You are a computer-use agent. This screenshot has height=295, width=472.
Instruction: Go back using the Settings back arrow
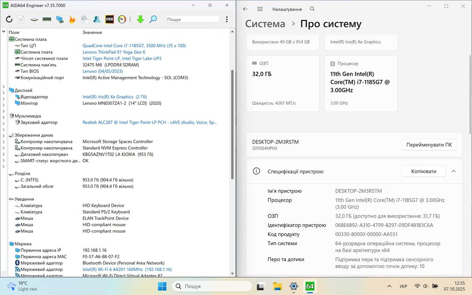click(x=245, y=9)
